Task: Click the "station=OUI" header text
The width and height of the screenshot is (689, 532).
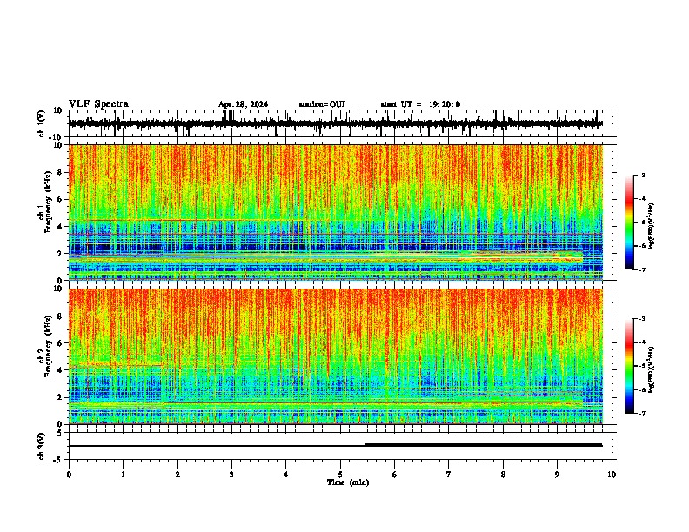Action: coord(322,104)
